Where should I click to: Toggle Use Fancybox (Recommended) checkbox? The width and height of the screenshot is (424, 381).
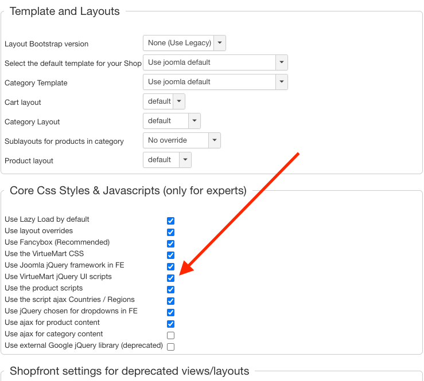point(170,243)
